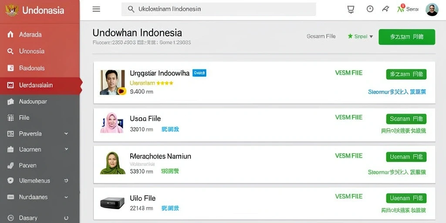Screen dimensions: 446x223
Task: Click VESM FIILE in Urggstiar Indoowiha row
Action: [x=349, y=73]
